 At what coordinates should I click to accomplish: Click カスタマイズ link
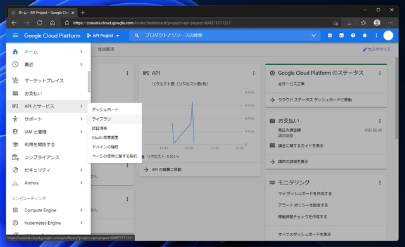377,49
